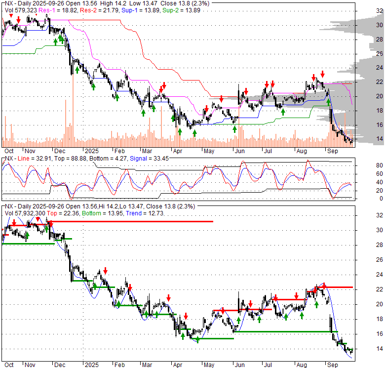Click the Top = 22.36 label in bottom chart
The height and width of the screenshot is (368, 385).
point(63,213)
